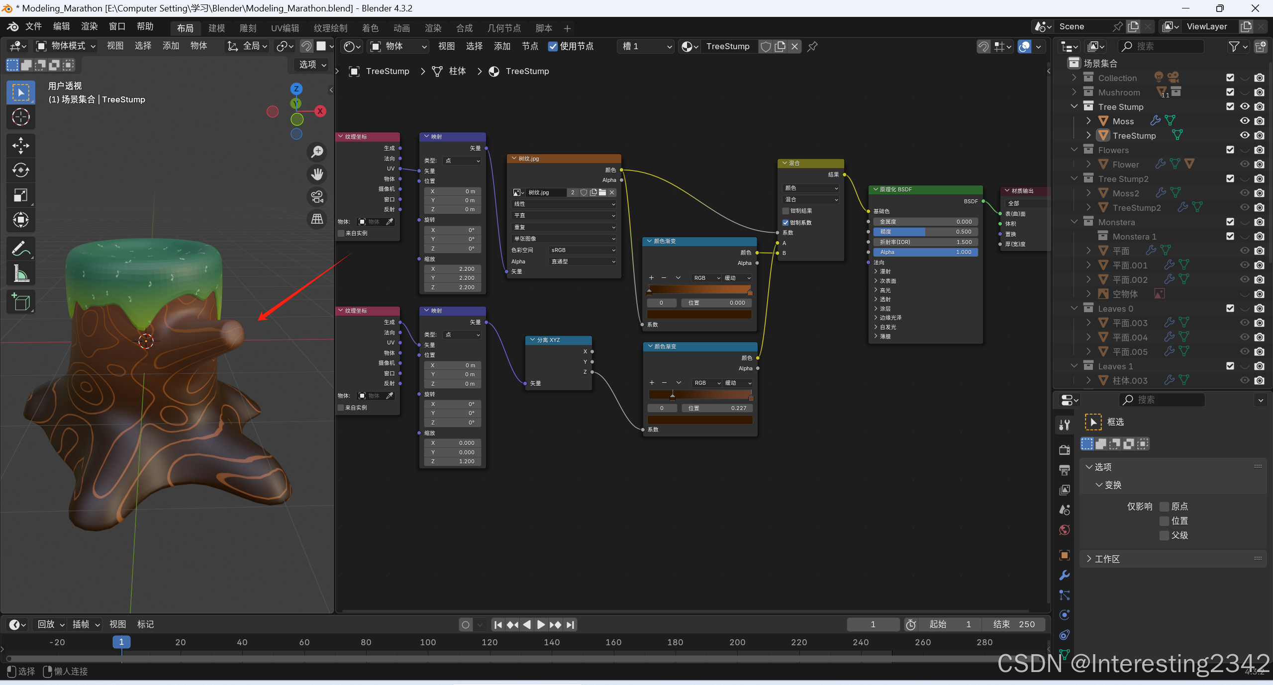Enable the 钳制结果 checkbox in mix node
This screenshot has width=1273, height=685.
[x=785, y=211]
